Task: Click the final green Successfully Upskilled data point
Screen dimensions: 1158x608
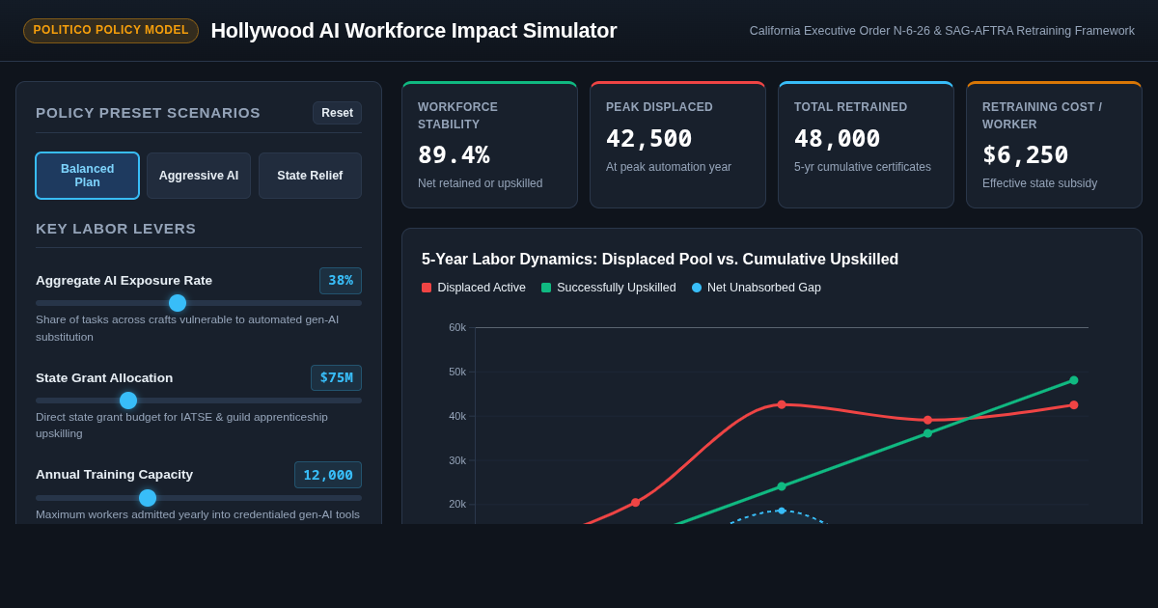Action: (x=1074, y=380)
